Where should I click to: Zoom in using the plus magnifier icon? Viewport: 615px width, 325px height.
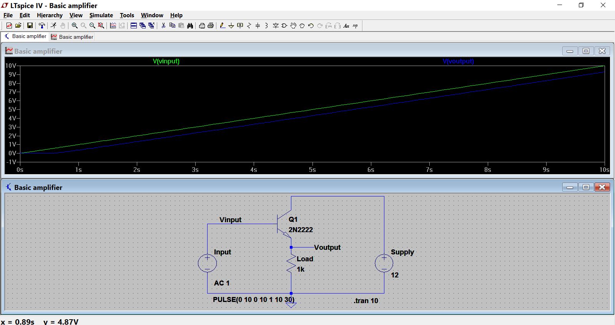(x=75, y=26)
